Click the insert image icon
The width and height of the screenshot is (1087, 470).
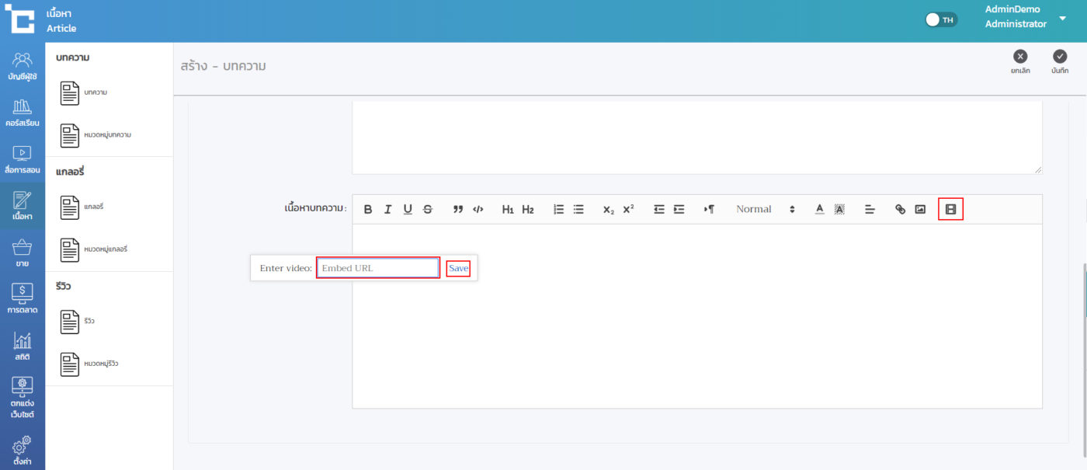click(x=920, y=209)
